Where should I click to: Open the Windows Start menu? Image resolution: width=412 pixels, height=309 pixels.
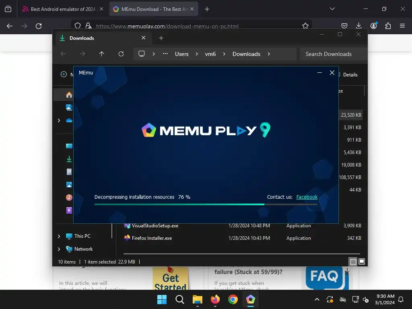point(162,299)
